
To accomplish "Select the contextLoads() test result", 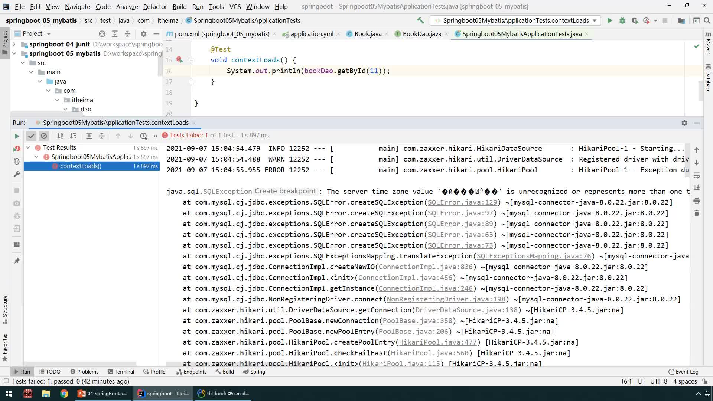I will point(92,166).
